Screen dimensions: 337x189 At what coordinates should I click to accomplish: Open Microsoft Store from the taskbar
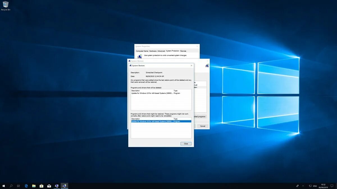click(42, 186)
